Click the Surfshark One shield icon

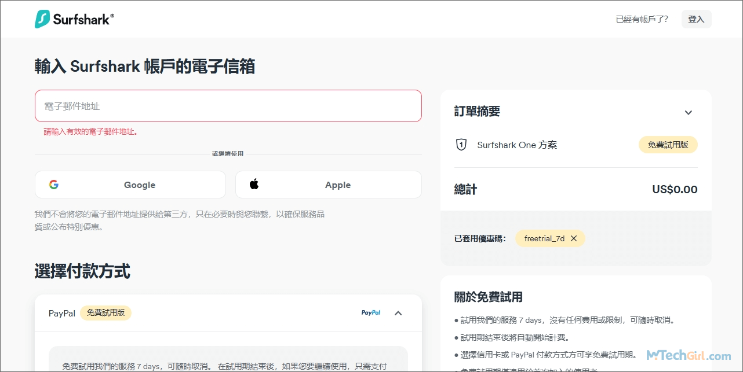tap(461, 145)
